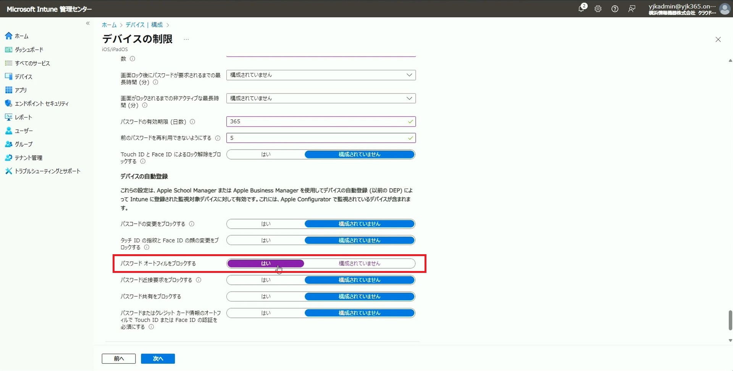Click the Endpoint Security shield icon
The width and height of the screenshot is (733, 371).
click(x=8, y=103)
